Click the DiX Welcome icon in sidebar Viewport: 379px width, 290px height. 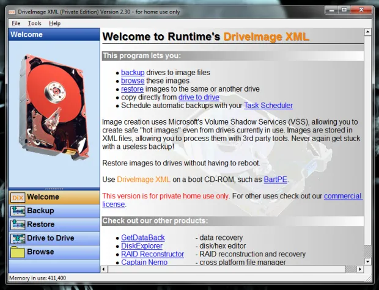[17, 197]
